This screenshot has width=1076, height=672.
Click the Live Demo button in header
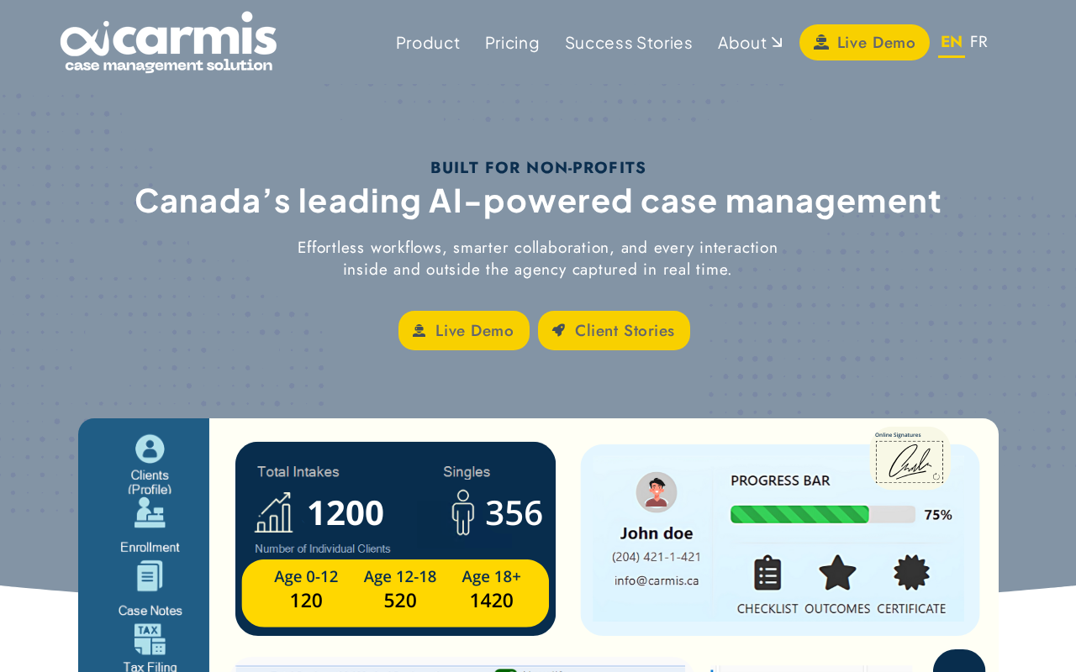click(864, 42)
